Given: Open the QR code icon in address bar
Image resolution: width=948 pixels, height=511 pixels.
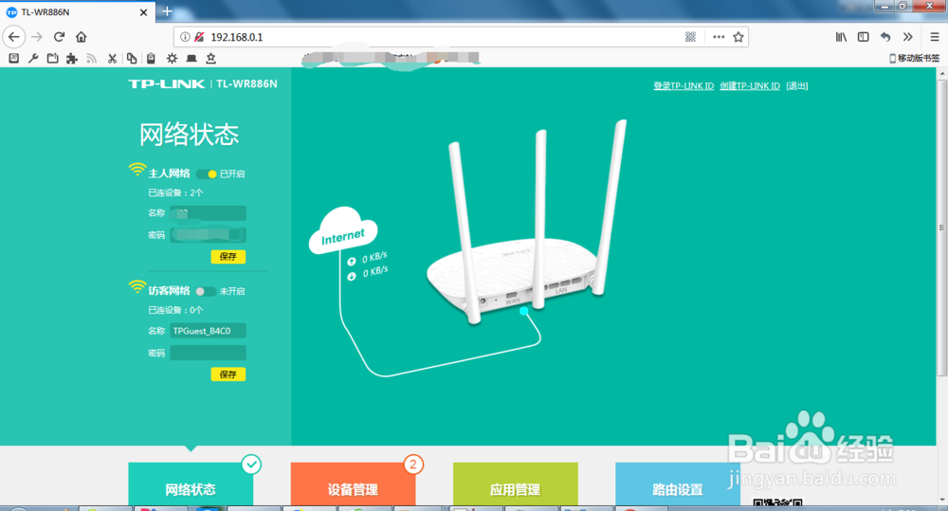Looking at the screenshot, I should (x=690, y=37).
